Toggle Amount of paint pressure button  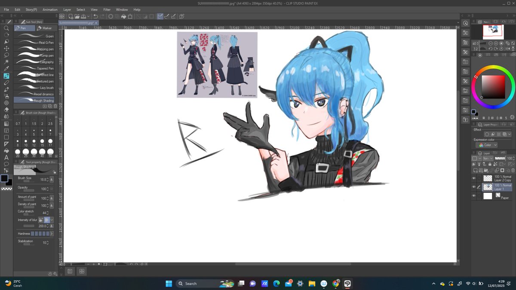tap(52, 198)
